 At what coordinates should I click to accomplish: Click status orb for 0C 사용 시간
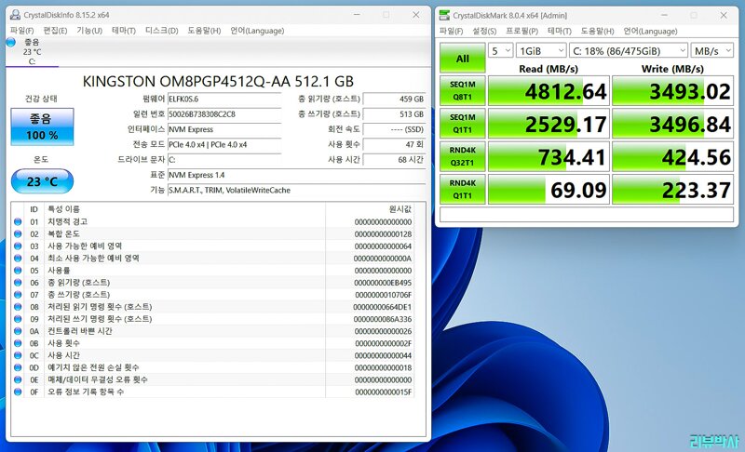[18, 355]
